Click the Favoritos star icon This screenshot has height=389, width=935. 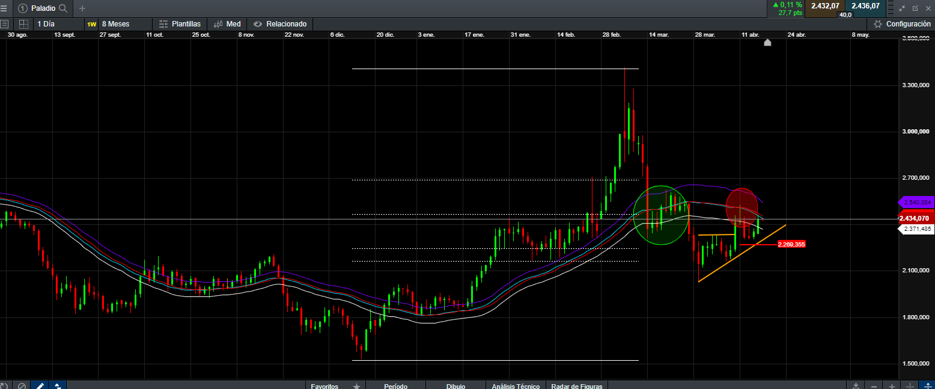point(356,386)
